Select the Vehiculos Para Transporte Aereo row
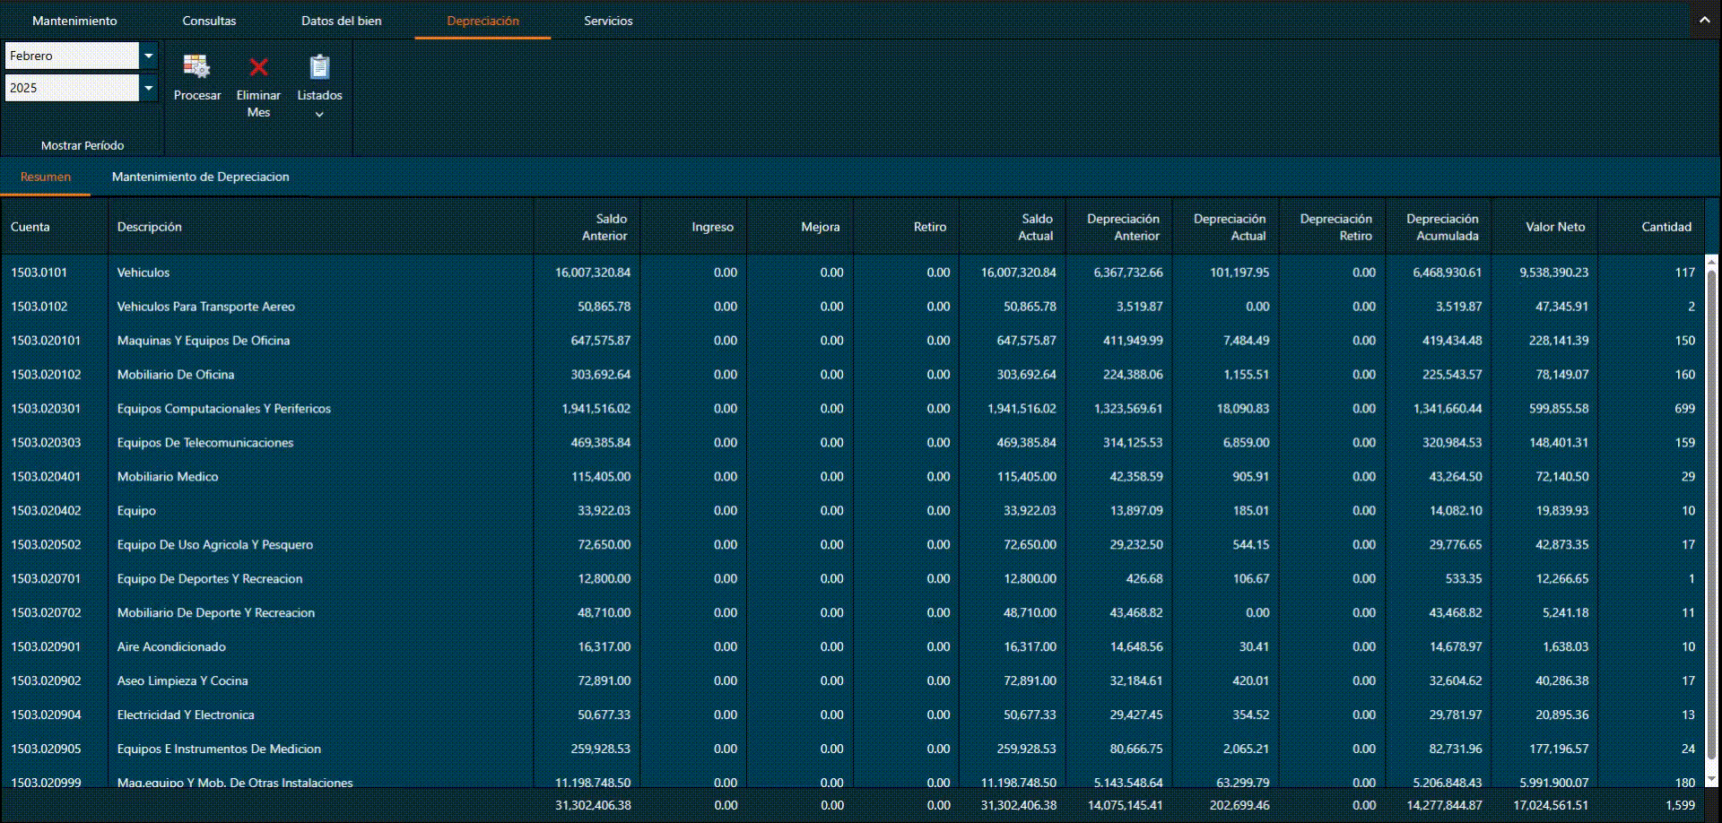Image resolution: width=1722 pixels, height=823 pixels. pyautogui.click(x=852, y=307)
